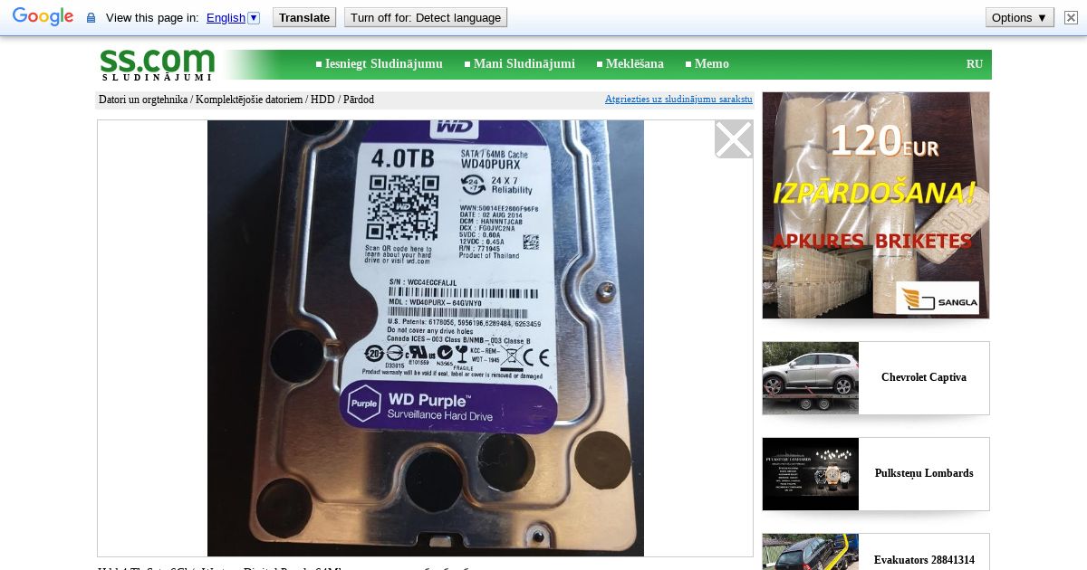Open the Chevrolet Captiva car thumbnail
1087x570 pixels.
(x=811, y=378)
